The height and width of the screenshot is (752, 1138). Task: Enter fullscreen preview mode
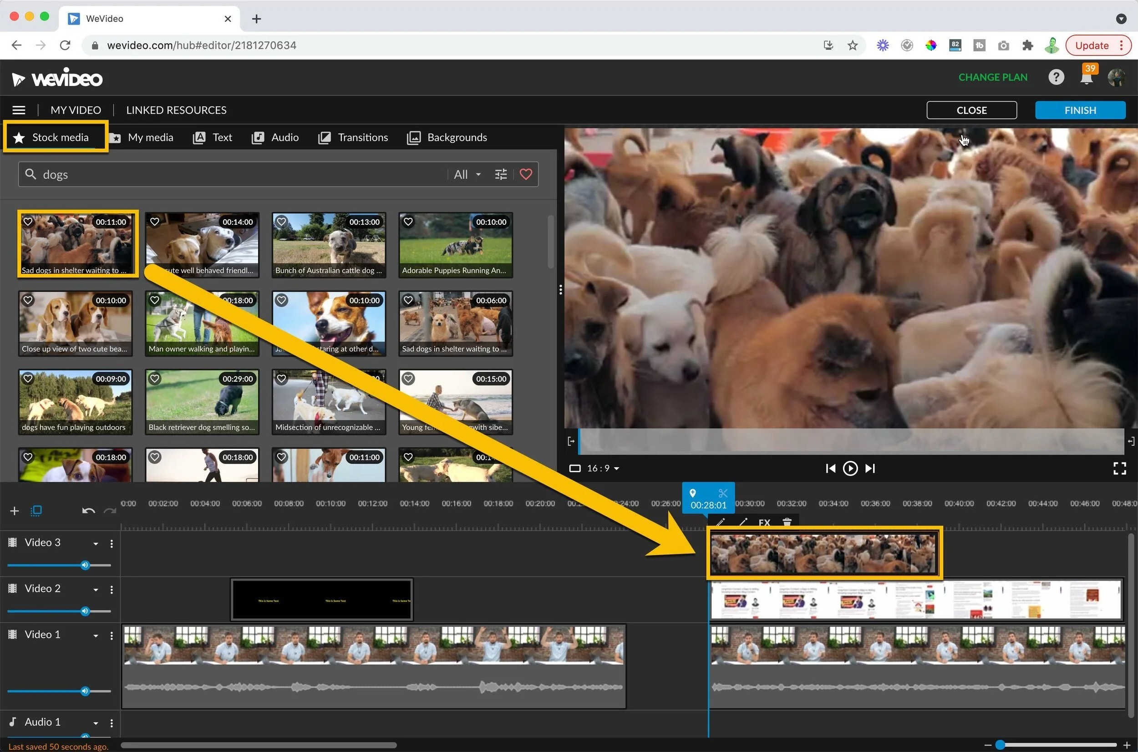pos(1119,468)
